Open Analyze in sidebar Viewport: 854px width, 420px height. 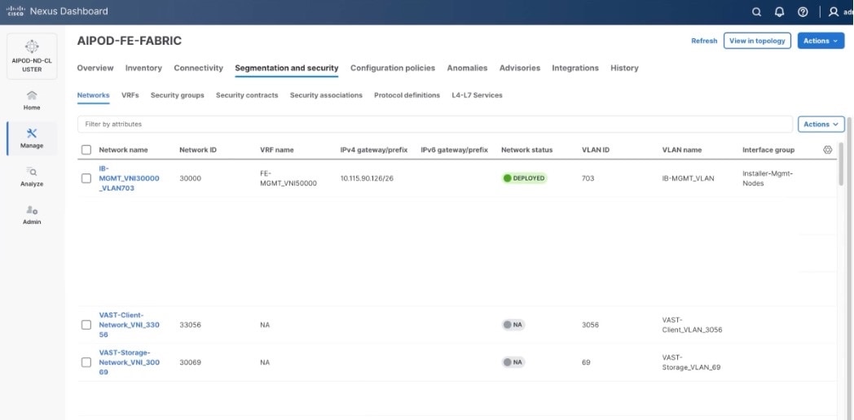(x=32, y=177)
